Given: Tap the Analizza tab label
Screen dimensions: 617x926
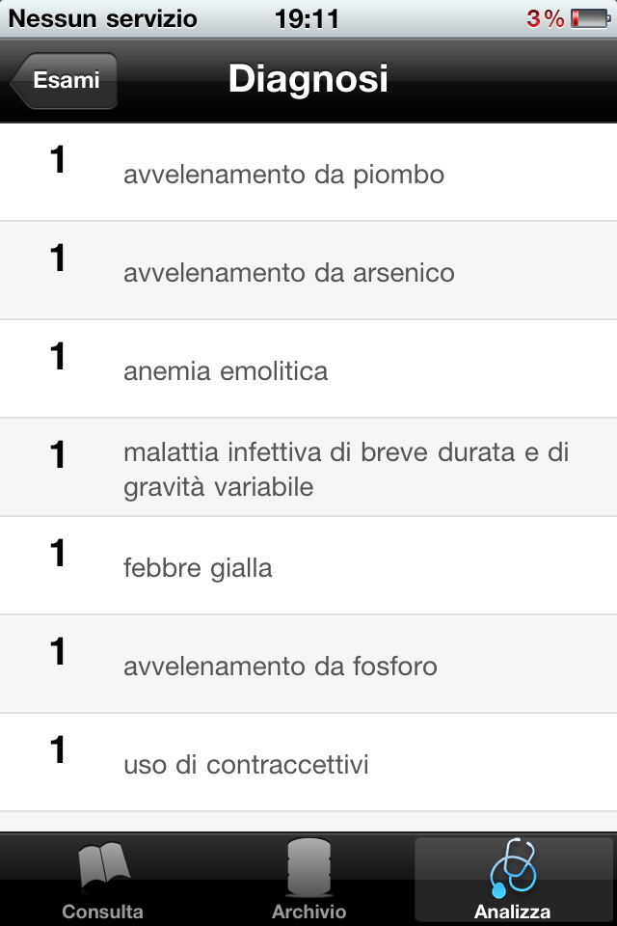Looking at the screenshot, I should click(513, 912).
